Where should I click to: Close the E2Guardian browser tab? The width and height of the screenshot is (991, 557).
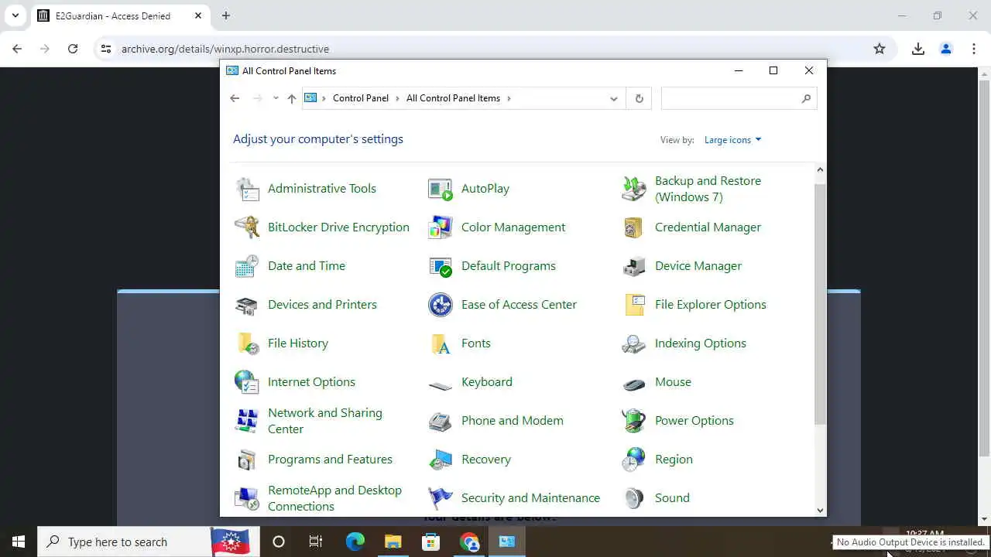[198, 15]
